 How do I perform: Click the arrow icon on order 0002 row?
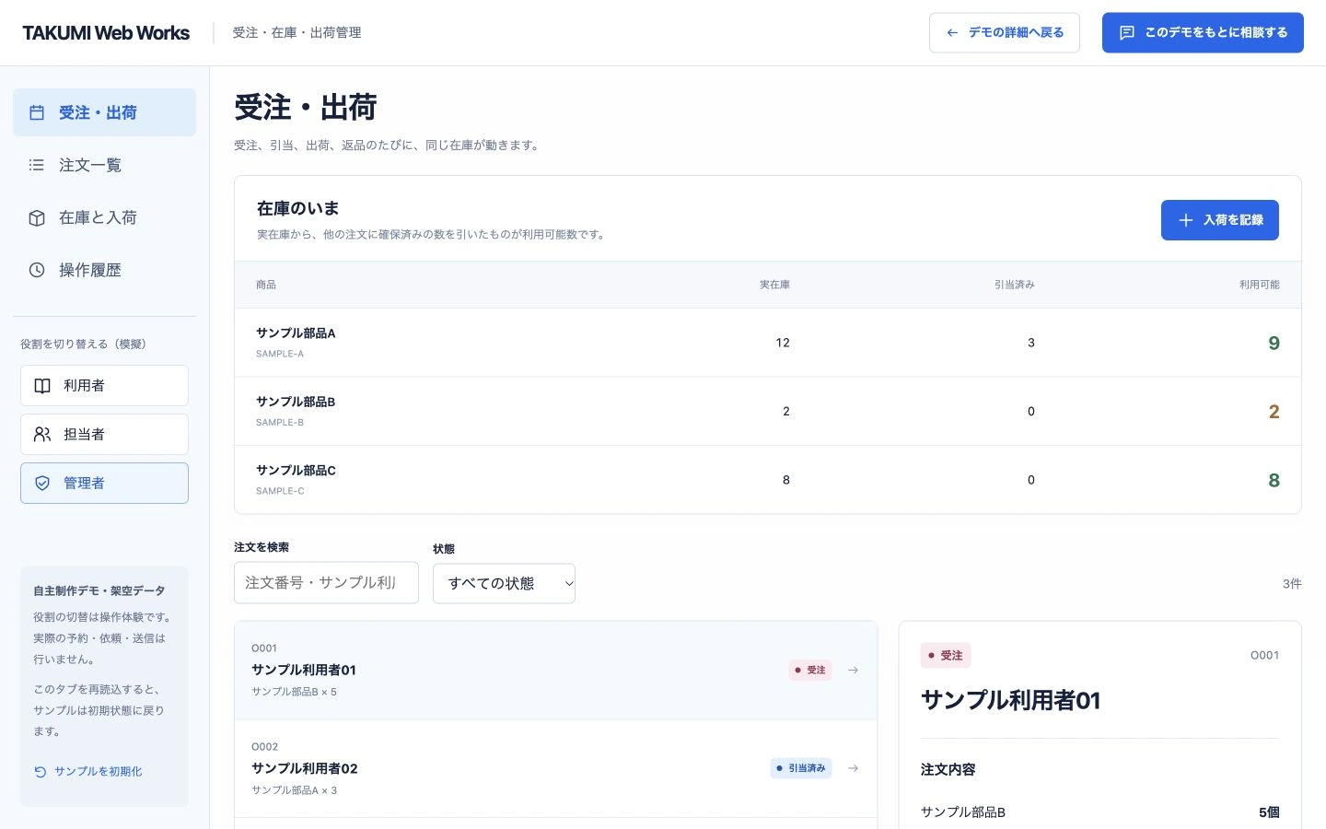854,768
